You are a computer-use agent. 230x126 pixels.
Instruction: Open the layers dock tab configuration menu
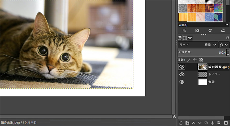click(228, 38)
